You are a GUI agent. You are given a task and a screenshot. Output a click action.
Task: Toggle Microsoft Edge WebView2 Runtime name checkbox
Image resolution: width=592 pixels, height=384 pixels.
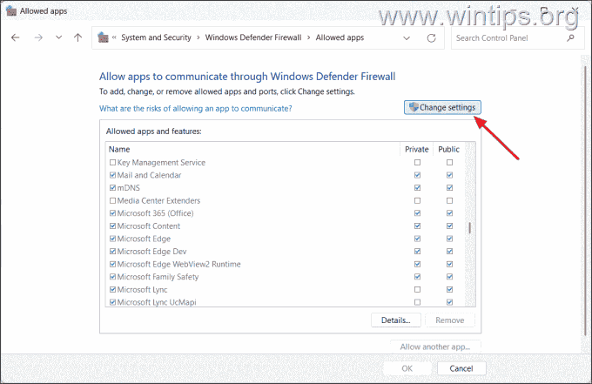[112, 264]
